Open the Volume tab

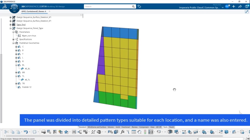click(110, 127)
